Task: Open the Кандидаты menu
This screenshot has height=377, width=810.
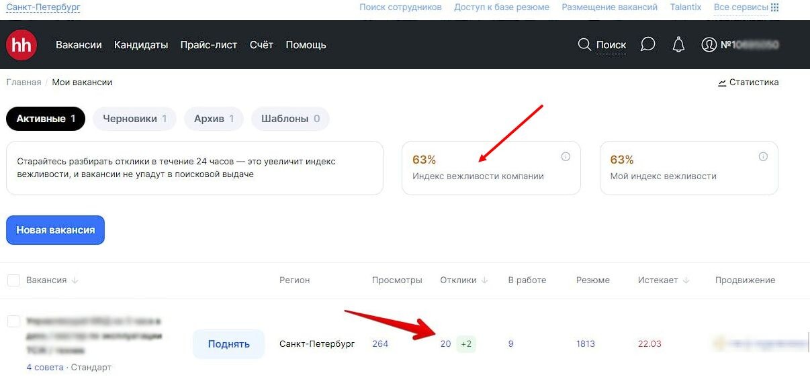Action: coord(141,45)
